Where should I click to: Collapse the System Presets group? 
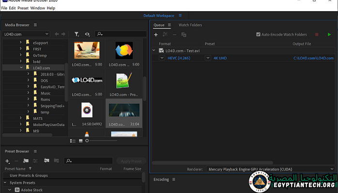pos(6,182)
